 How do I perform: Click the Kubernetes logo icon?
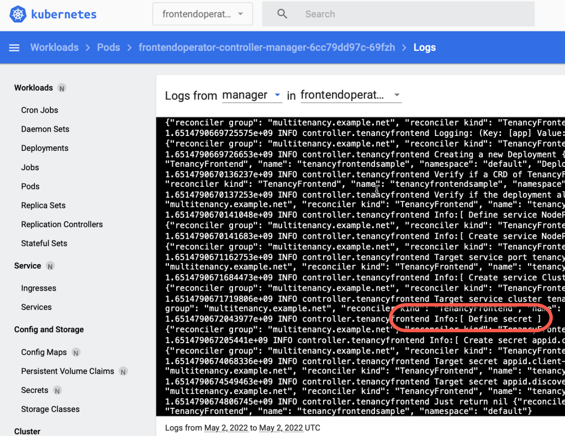(18, 14)
